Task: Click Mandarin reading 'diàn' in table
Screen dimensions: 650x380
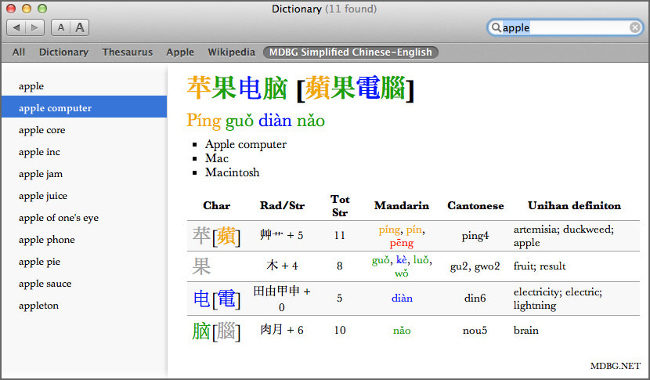Action: (402, 299)
